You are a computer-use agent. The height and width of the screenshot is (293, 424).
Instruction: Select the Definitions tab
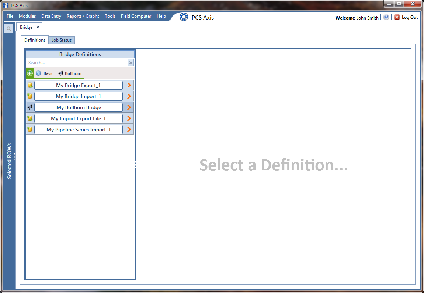tap(35, 40)
